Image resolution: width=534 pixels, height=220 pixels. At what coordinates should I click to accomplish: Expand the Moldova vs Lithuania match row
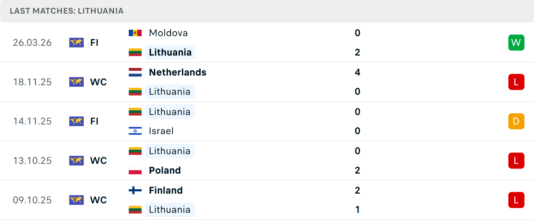pos(267,42)
